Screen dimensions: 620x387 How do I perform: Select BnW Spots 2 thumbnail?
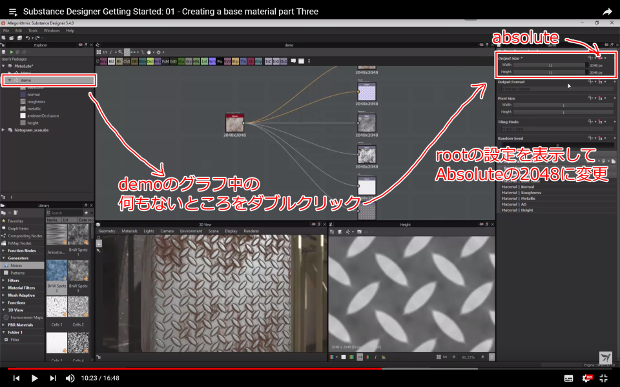[x=57, y=270]
